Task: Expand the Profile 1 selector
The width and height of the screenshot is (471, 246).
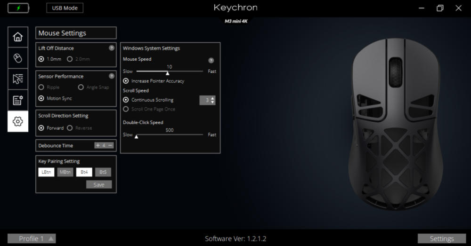Action: [x=32, y=239]
